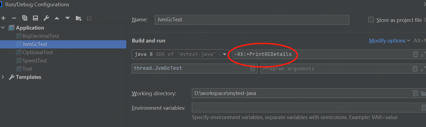Viewport: 426px width, 127px height.
Task: Click the Application group label
Action: coord(30,28)
